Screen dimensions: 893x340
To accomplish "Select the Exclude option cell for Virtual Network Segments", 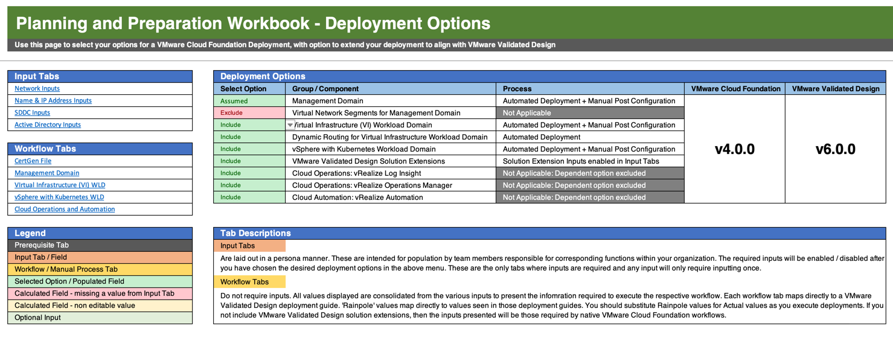I will coord(249,113).
